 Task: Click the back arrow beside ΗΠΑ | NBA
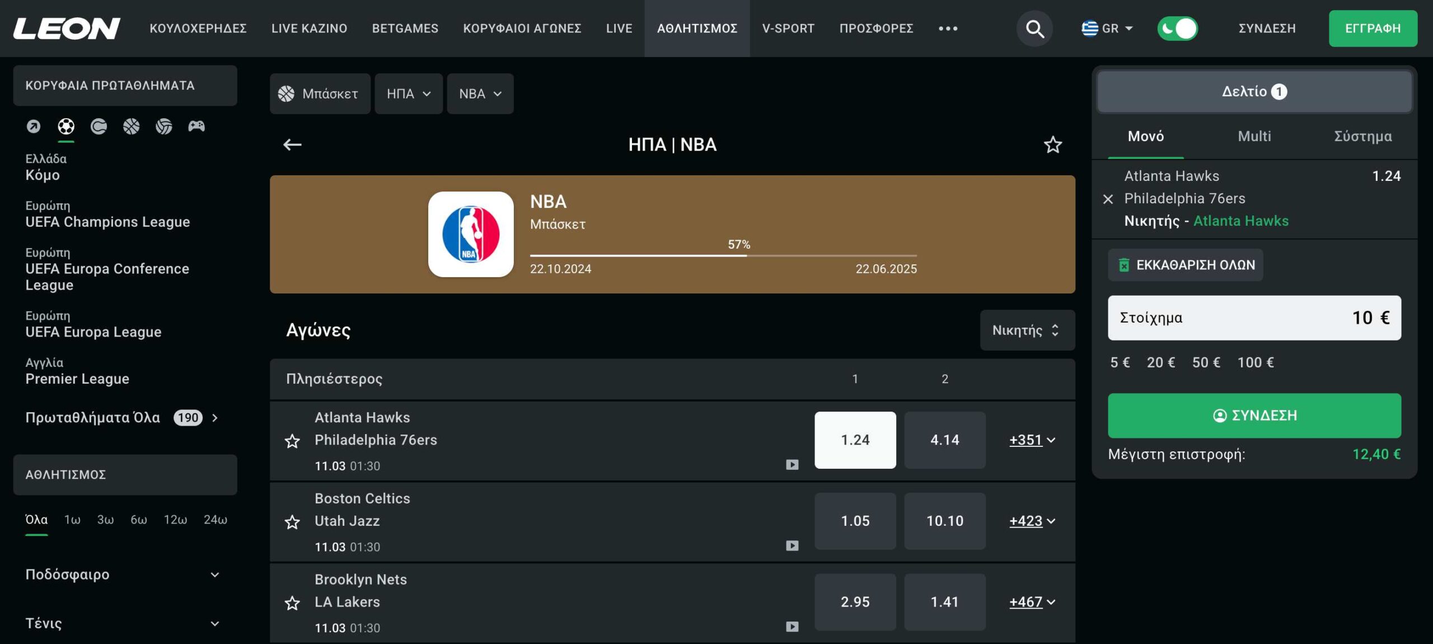click(292, 145)
